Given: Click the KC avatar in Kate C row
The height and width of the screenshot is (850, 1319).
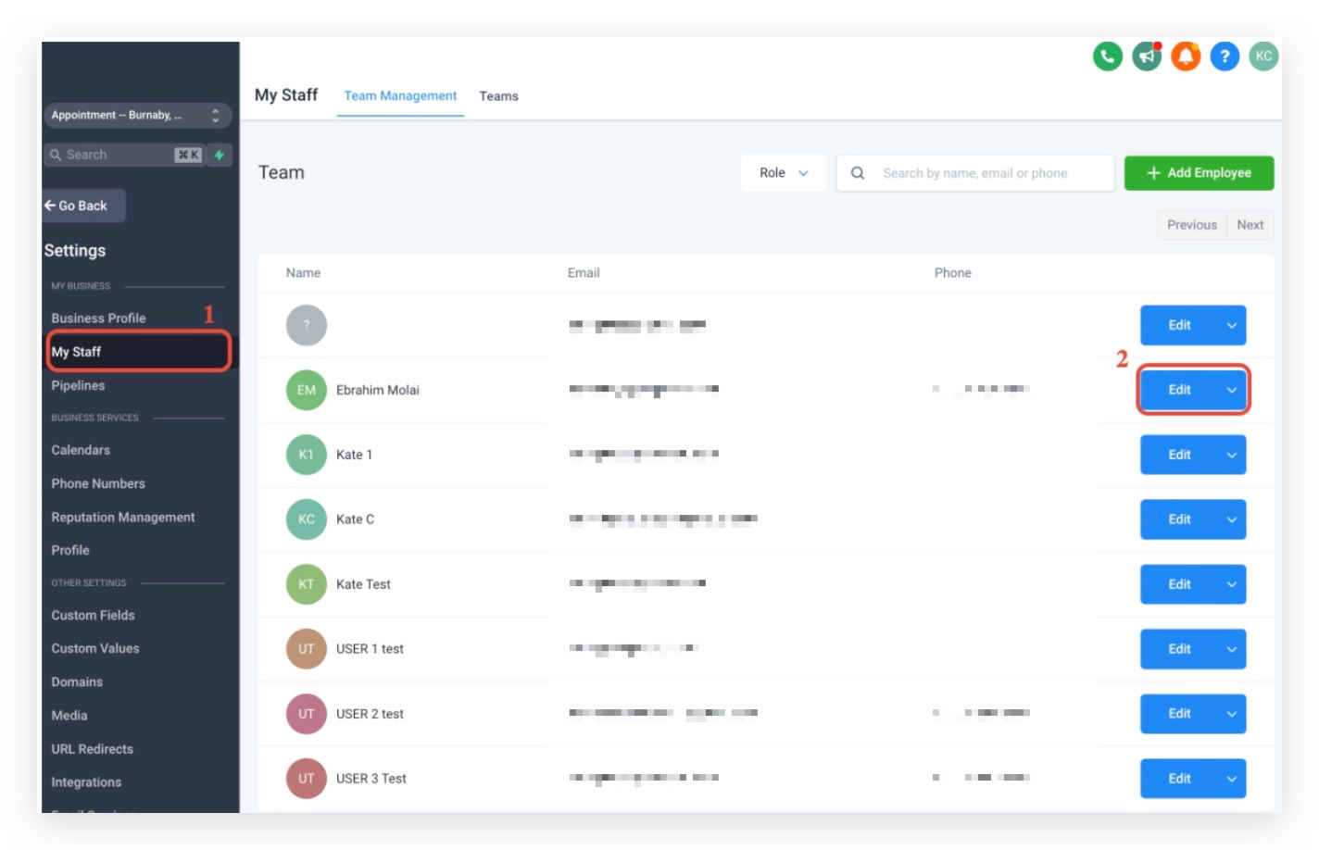Looking at the screenshot, I should click(307, 519).
